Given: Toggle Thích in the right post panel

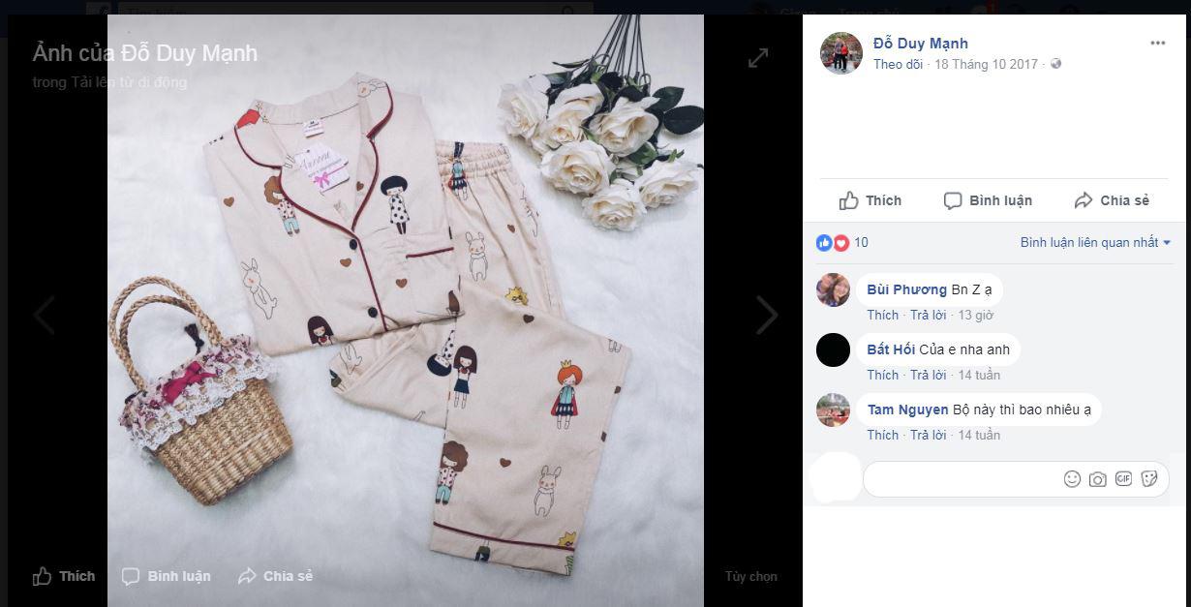Looking at the screenshot, I should tap(870, 200).
